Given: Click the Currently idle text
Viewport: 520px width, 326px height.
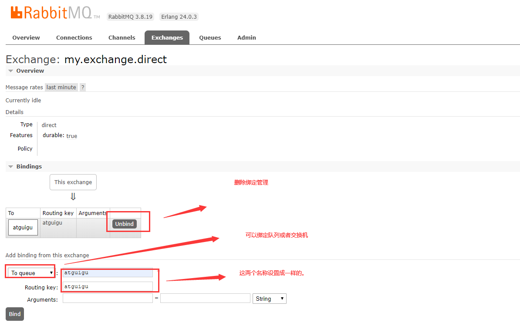Looking at the screenshot, I should pyautogui.click(x=23, y=101).
